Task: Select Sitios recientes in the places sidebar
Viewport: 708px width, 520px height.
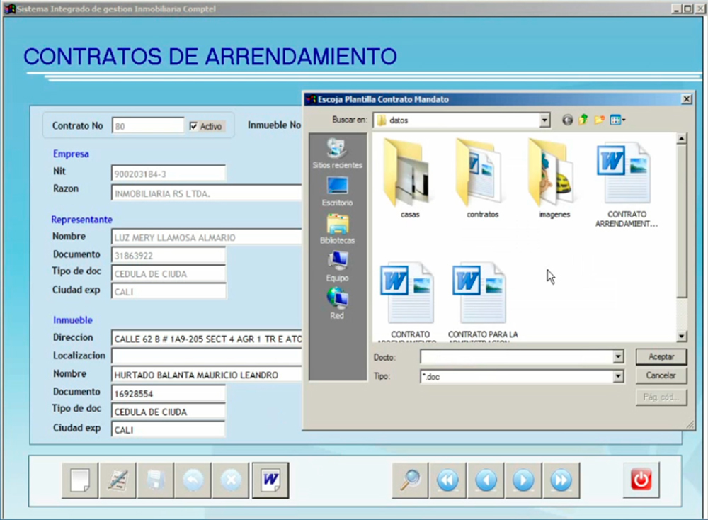Action: [x=337, y=153]
